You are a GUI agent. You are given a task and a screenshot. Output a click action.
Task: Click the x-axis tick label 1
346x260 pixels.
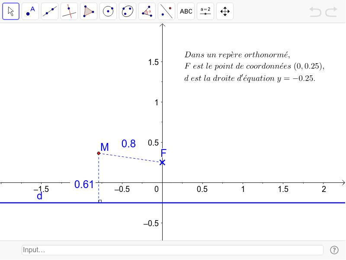click(x=243, y=189)
